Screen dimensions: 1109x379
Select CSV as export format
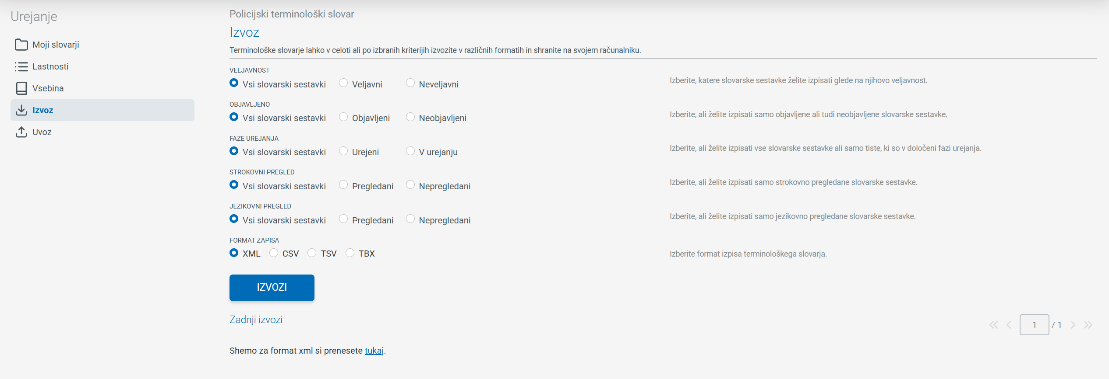274,253
